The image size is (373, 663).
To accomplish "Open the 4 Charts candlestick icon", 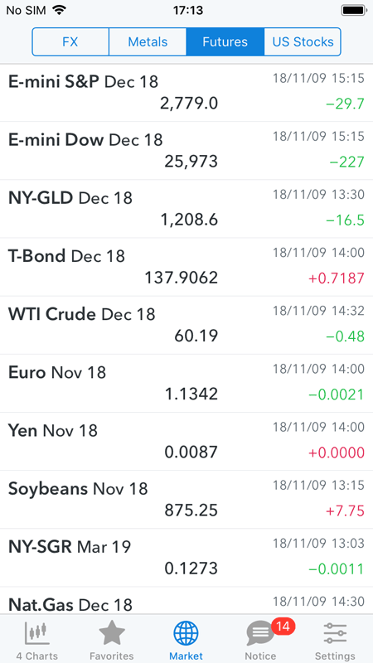I will pos(37,632).
